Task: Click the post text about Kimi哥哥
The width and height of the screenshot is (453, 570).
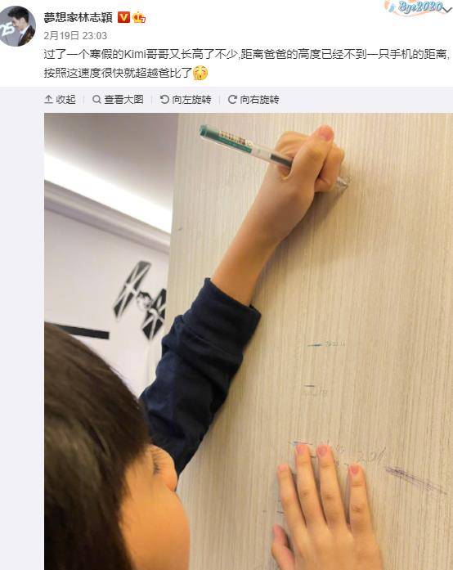Action: pyautogui.click(x=246, y=64)
